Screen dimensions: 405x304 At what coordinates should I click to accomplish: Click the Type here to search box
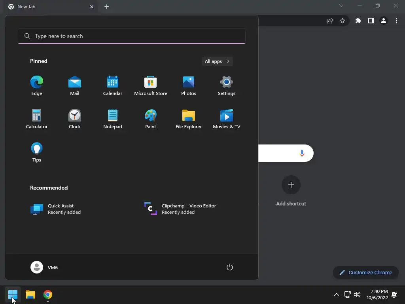[x=132, y=36]
